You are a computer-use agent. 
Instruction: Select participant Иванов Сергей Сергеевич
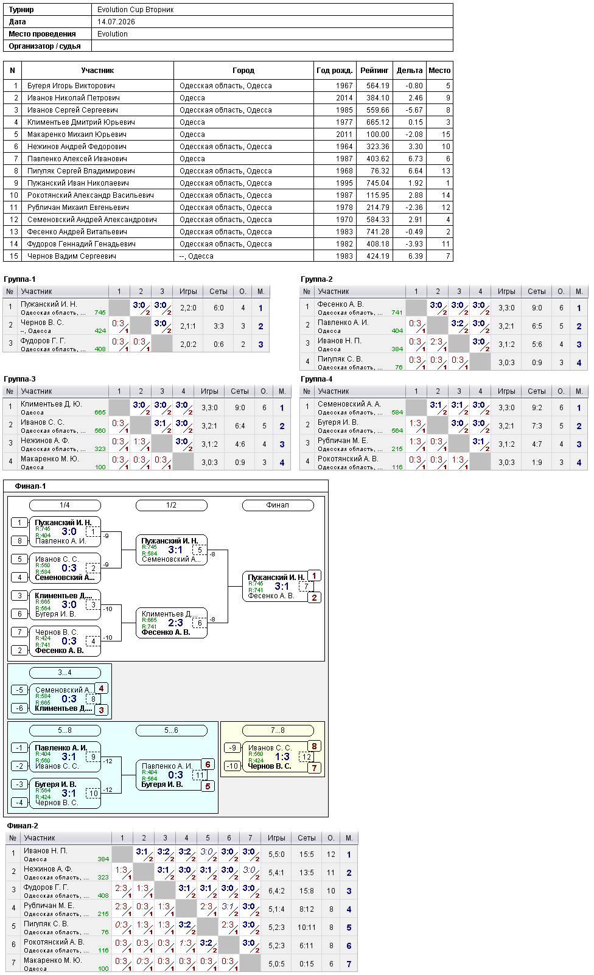(72, 110)
